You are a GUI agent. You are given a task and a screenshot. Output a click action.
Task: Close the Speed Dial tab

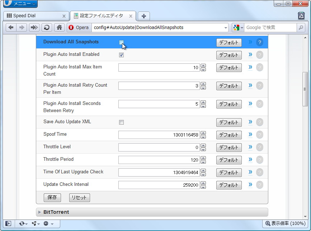click(64, 16)
